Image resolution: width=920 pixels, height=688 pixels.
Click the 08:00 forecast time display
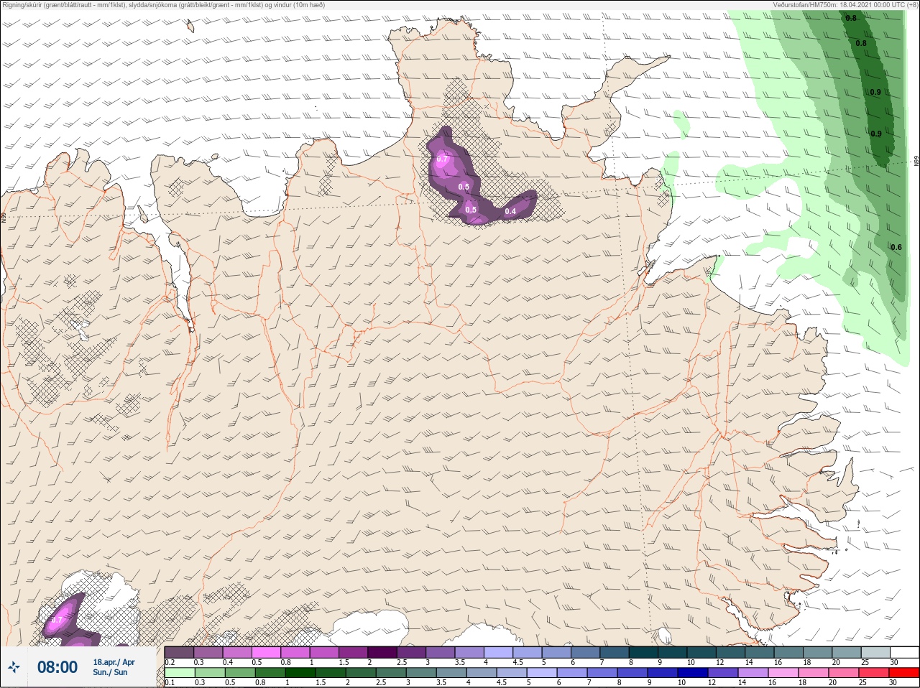tap(57, 667)
